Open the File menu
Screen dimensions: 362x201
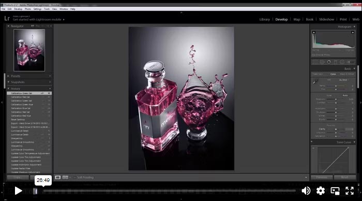click(x=4, y=9)
